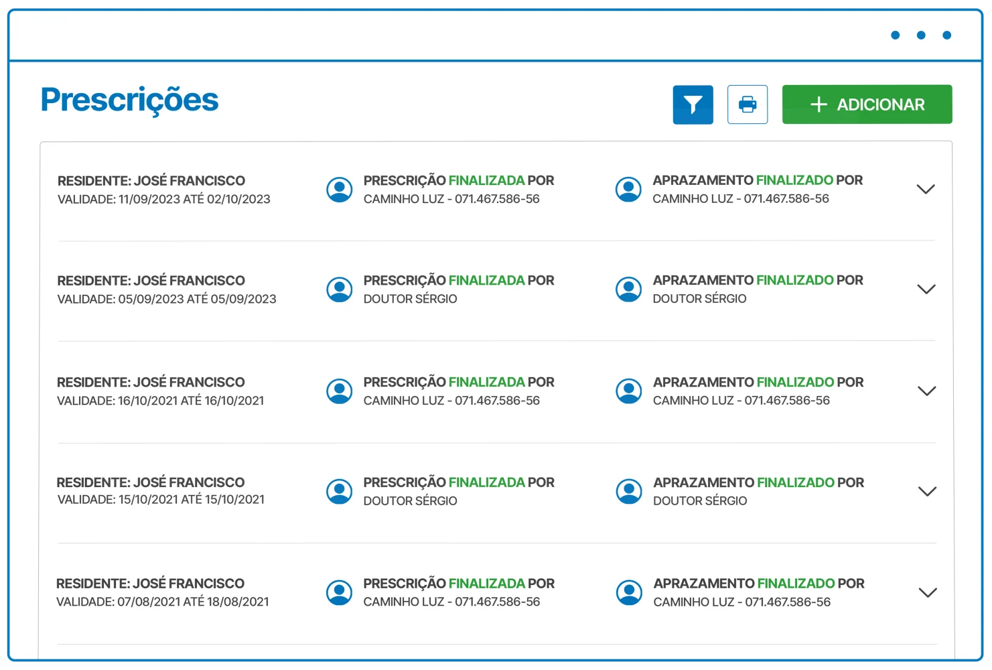This screenshot has height=670, width=992.
Task: Click the prescrição user avatar in the 16/10/2021 row
Action: click(340, 391)
